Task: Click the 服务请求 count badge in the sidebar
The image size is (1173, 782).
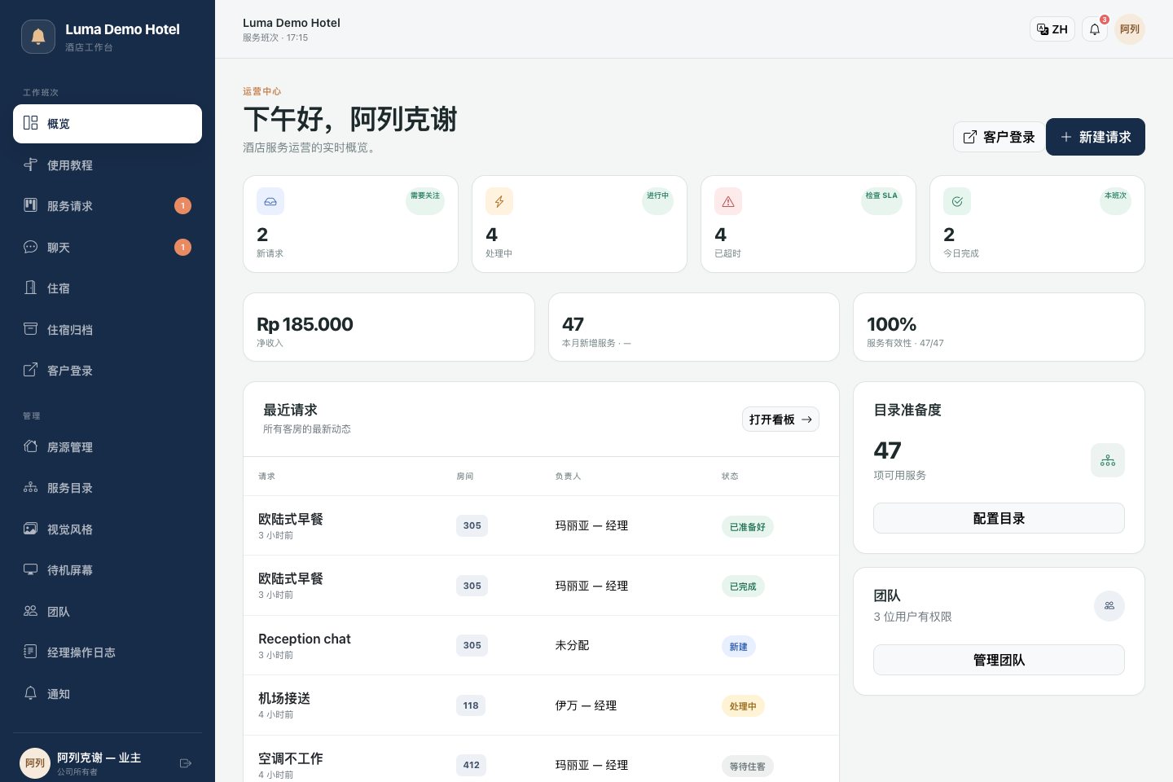Action: [x=183, y=206]
